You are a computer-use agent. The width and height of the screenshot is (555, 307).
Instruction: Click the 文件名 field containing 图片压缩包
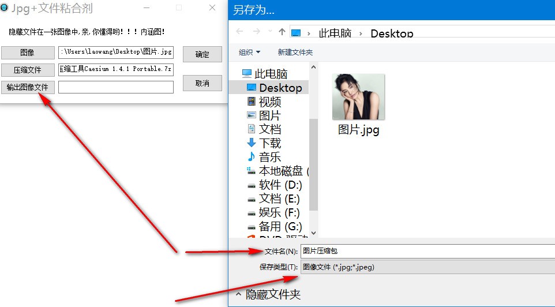tap(427, 251)
